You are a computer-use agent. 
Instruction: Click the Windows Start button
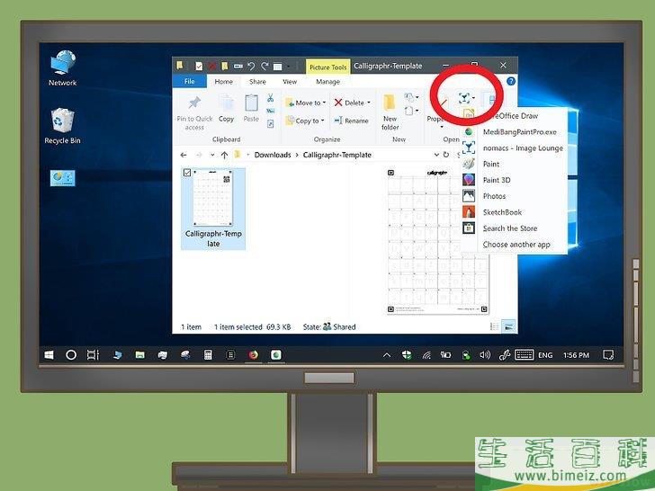(x=49, y=355)
